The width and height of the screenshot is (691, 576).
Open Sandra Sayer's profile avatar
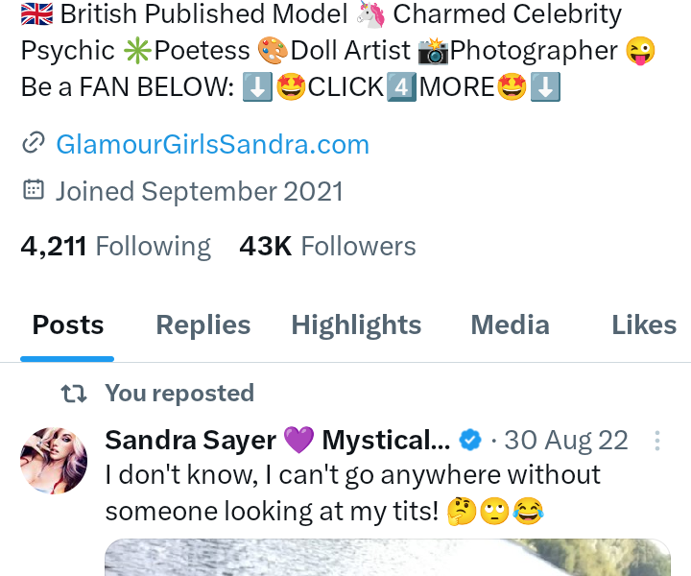[x=54, y=461]
